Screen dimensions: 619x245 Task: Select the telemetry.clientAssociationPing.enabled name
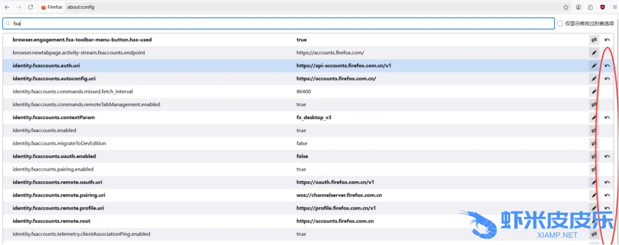(81, 234)
